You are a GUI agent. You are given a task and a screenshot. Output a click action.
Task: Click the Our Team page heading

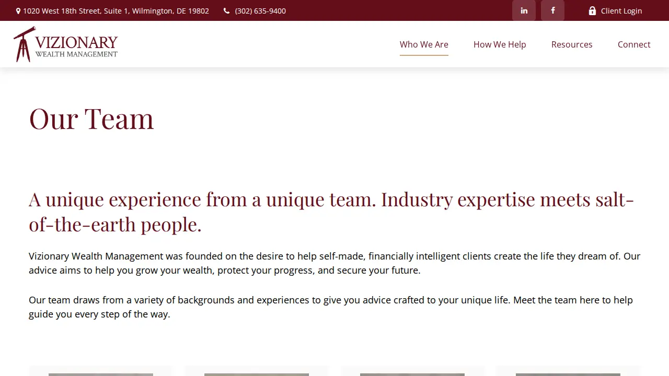pos(91,118)
